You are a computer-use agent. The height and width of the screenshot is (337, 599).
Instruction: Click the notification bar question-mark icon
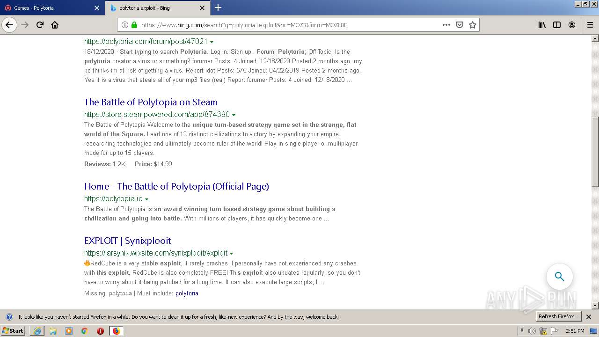coord(9,317)
